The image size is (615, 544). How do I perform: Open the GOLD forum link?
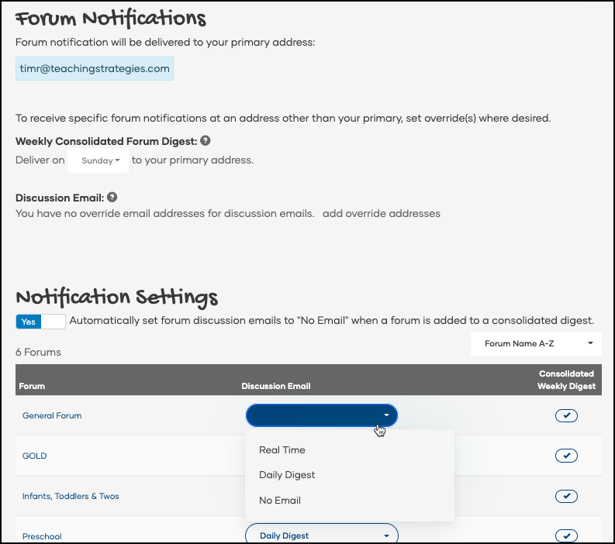tap(35, 456)
